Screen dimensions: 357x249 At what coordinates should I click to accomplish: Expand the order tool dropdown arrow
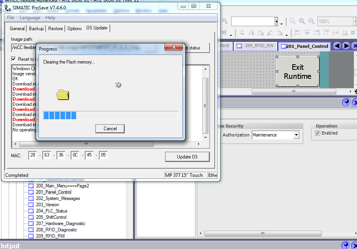coord(231,35)
